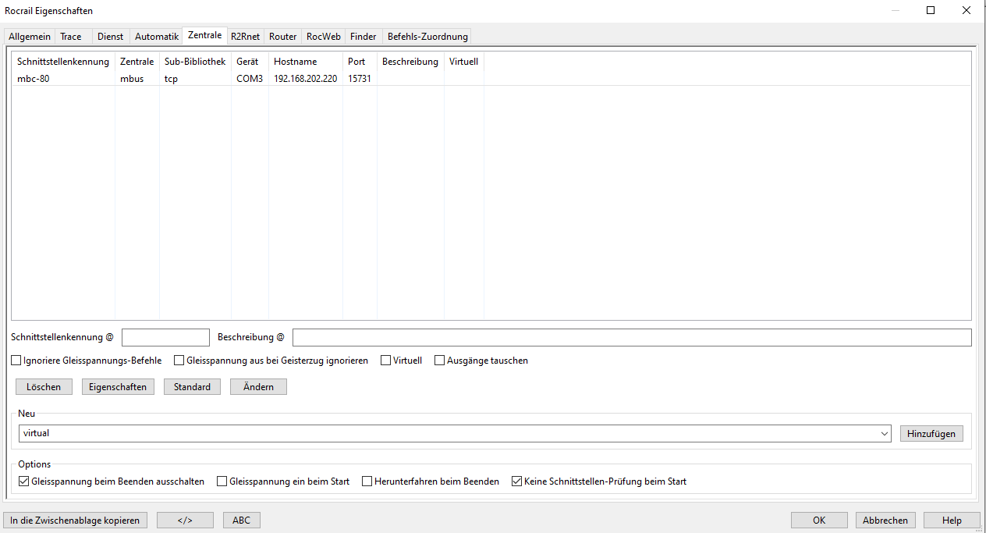The height and width of the screenshot is (533, 986).
Task: Click the Hinzufügen button
Action: [x=931, y=434]
